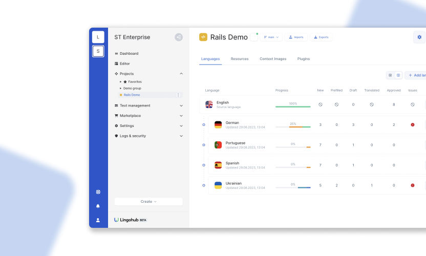Image resolution: width=426 pixels, height=256 pixels.
Task: Click the Imports button
Action: coord(296,37)
